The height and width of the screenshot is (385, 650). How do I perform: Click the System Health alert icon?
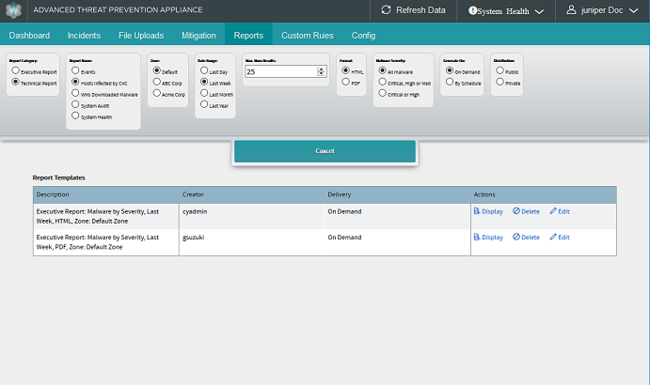(x=473, y=11)
